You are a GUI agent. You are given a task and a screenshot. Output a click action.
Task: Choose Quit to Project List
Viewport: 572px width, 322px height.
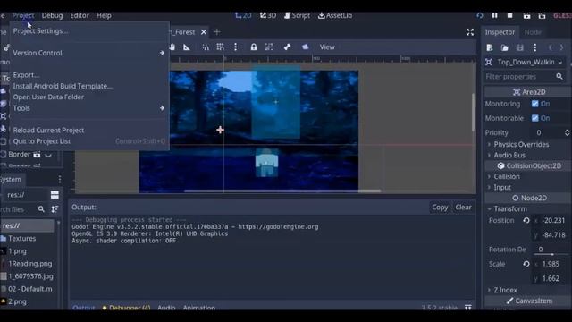[x=89, y=141]
